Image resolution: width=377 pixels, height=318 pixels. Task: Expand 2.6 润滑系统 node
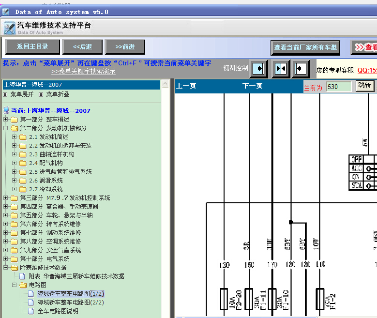click(14, 180)
